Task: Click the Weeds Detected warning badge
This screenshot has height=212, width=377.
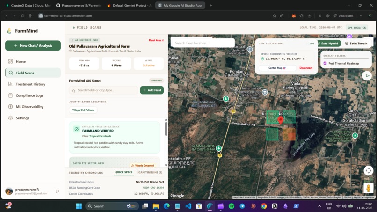Action: (x=143, y=166)
